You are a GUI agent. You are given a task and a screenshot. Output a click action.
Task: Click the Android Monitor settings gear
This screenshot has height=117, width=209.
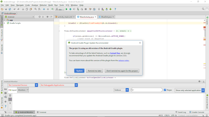tap(200, 82)
